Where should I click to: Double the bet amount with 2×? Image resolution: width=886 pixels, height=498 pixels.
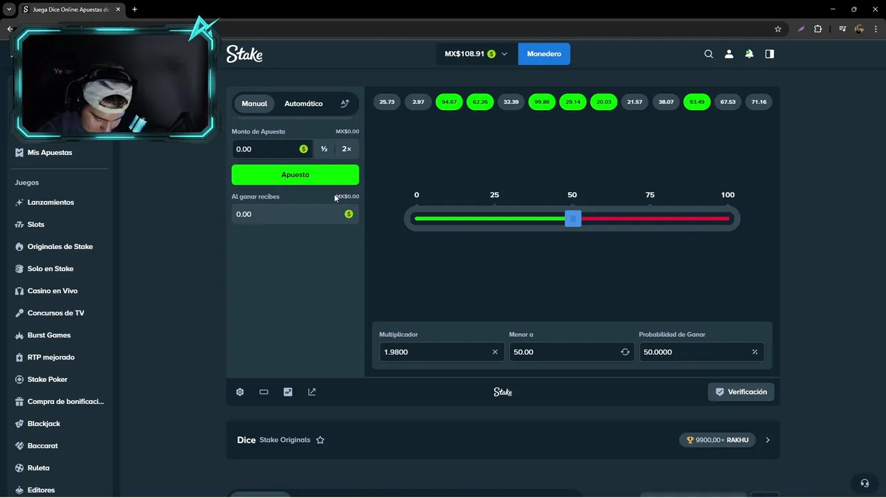346,149
